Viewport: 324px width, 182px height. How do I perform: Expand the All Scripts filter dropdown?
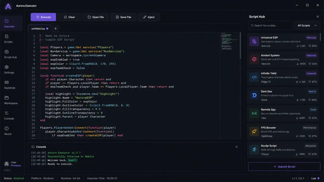tap(307, 25)
